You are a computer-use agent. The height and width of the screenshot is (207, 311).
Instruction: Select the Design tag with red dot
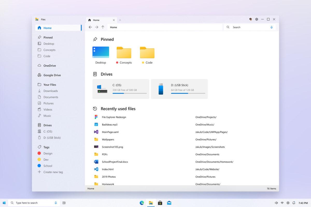[48, 153]
